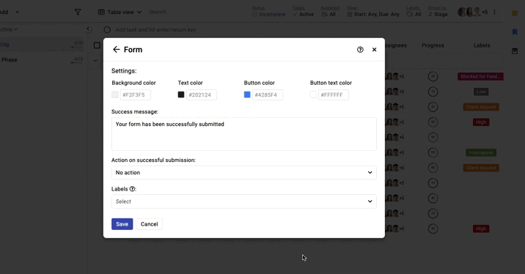Image resolution: width=525 pixels, height=274 pixels.
Task: Edit the #4285F4 button color field
Action: coord(267,95)
